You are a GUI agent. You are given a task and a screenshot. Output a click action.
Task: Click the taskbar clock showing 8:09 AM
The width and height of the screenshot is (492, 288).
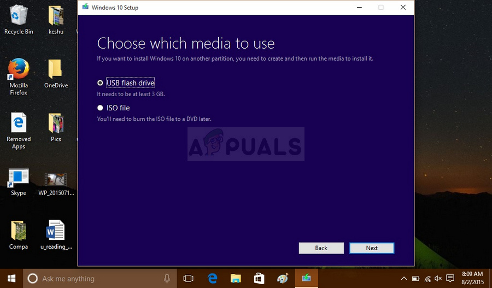(472, 278)
